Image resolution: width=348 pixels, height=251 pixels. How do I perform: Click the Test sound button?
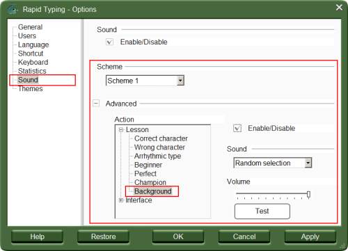(262, 211)
